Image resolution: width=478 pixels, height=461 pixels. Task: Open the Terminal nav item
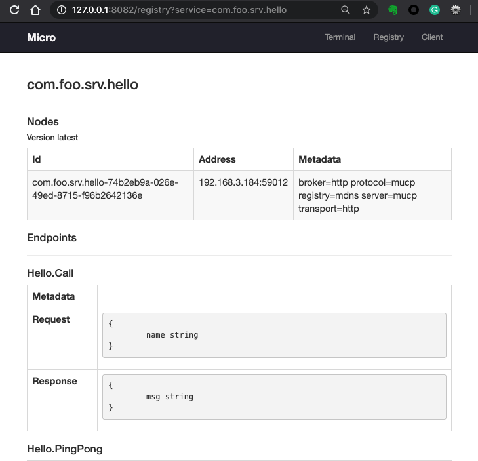[x=340, y=37]
